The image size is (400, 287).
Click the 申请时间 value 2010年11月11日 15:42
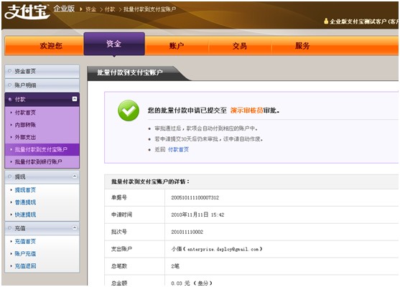pyautogui.click(x=197, y=215)
